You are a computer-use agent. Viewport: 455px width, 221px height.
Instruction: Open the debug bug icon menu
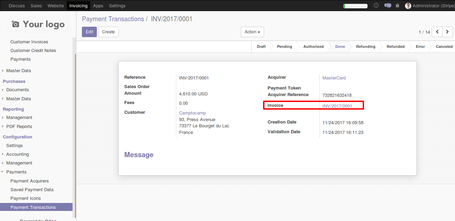(397, 6)
